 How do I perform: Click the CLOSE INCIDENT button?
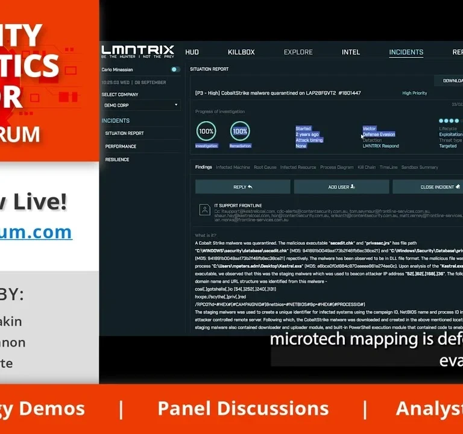pos(428,187)
